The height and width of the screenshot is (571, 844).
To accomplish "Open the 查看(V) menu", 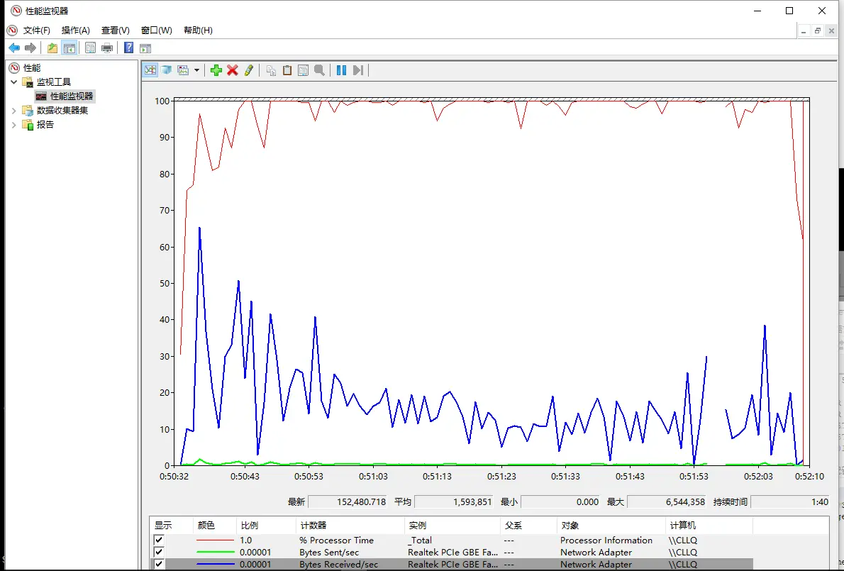I will point(115,30).
